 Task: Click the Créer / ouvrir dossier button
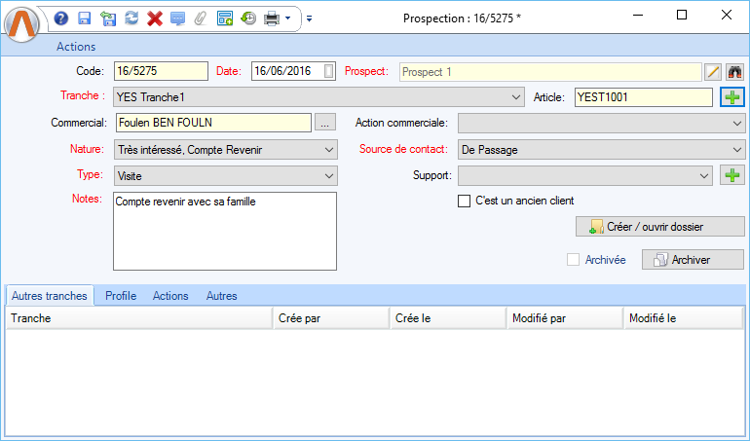click(x=660, y=226)
